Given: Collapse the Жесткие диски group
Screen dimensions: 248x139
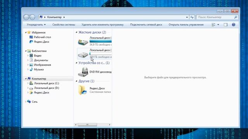Looking at the screenshot, I should (76, 32).
